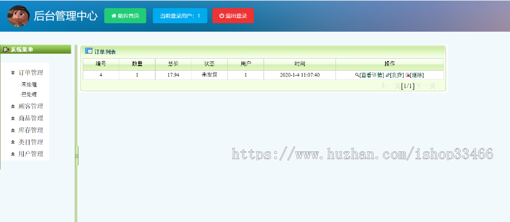Open the 用户管理 menu label
The image size is (510, 222).
point(31,154)
